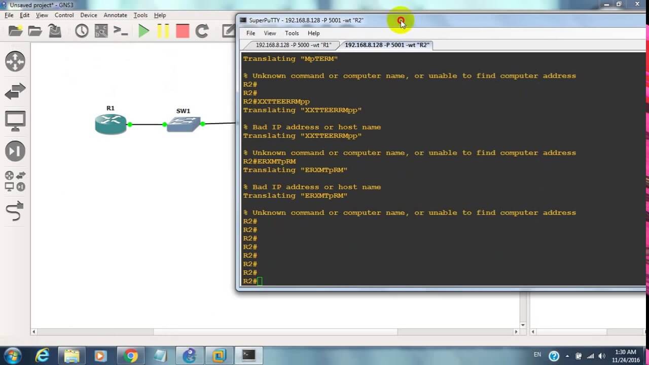Select the Add a link cable tool
This screenshot has width=649, height=365.
click(x=15, y=211)
